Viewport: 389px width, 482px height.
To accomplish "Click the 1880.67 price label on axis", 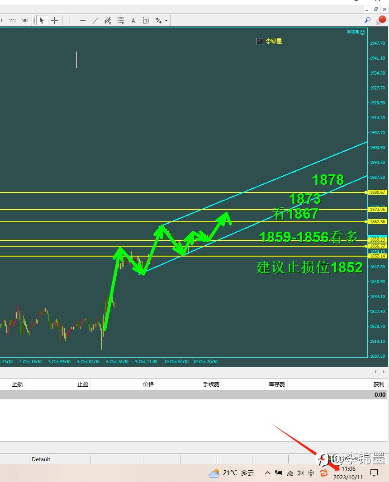I will pos(377,192).
